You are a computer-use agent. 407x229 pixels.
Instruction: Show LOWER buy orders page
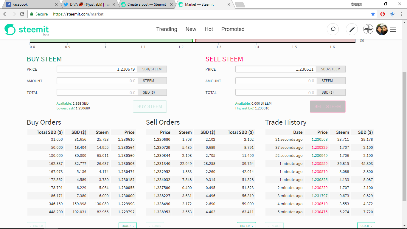[128, 226]
